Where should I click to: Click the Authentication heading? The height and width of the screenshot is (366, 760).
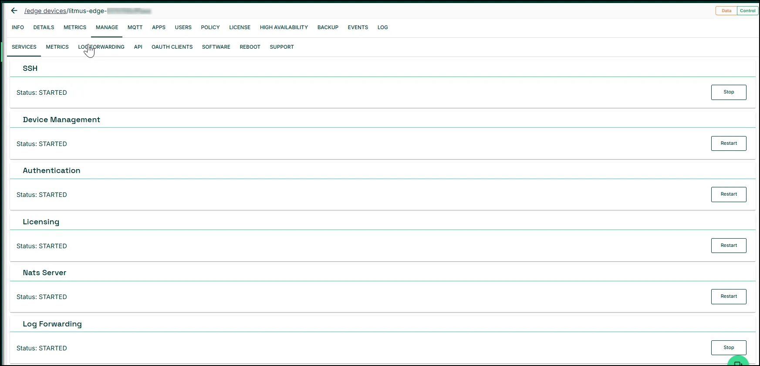[51, 170]
